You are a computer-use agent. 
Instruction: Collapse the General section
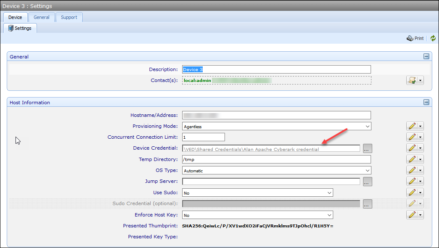tap(426, 57)
